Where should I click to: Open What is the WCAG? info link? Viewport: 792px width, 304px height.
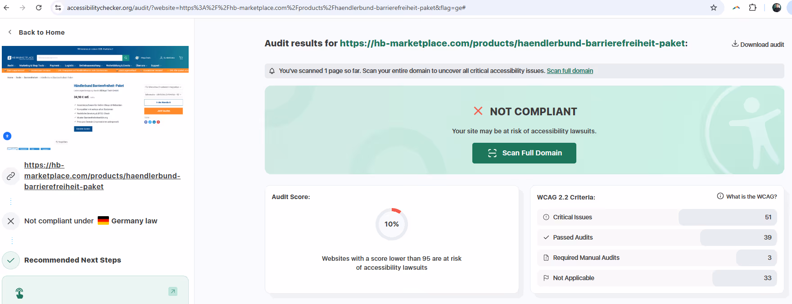(x=747, y=196)
